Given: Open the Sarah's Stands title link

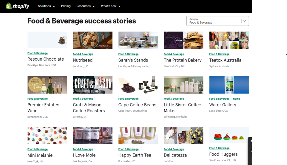Looking at the screenshot, I should point(133,60).
